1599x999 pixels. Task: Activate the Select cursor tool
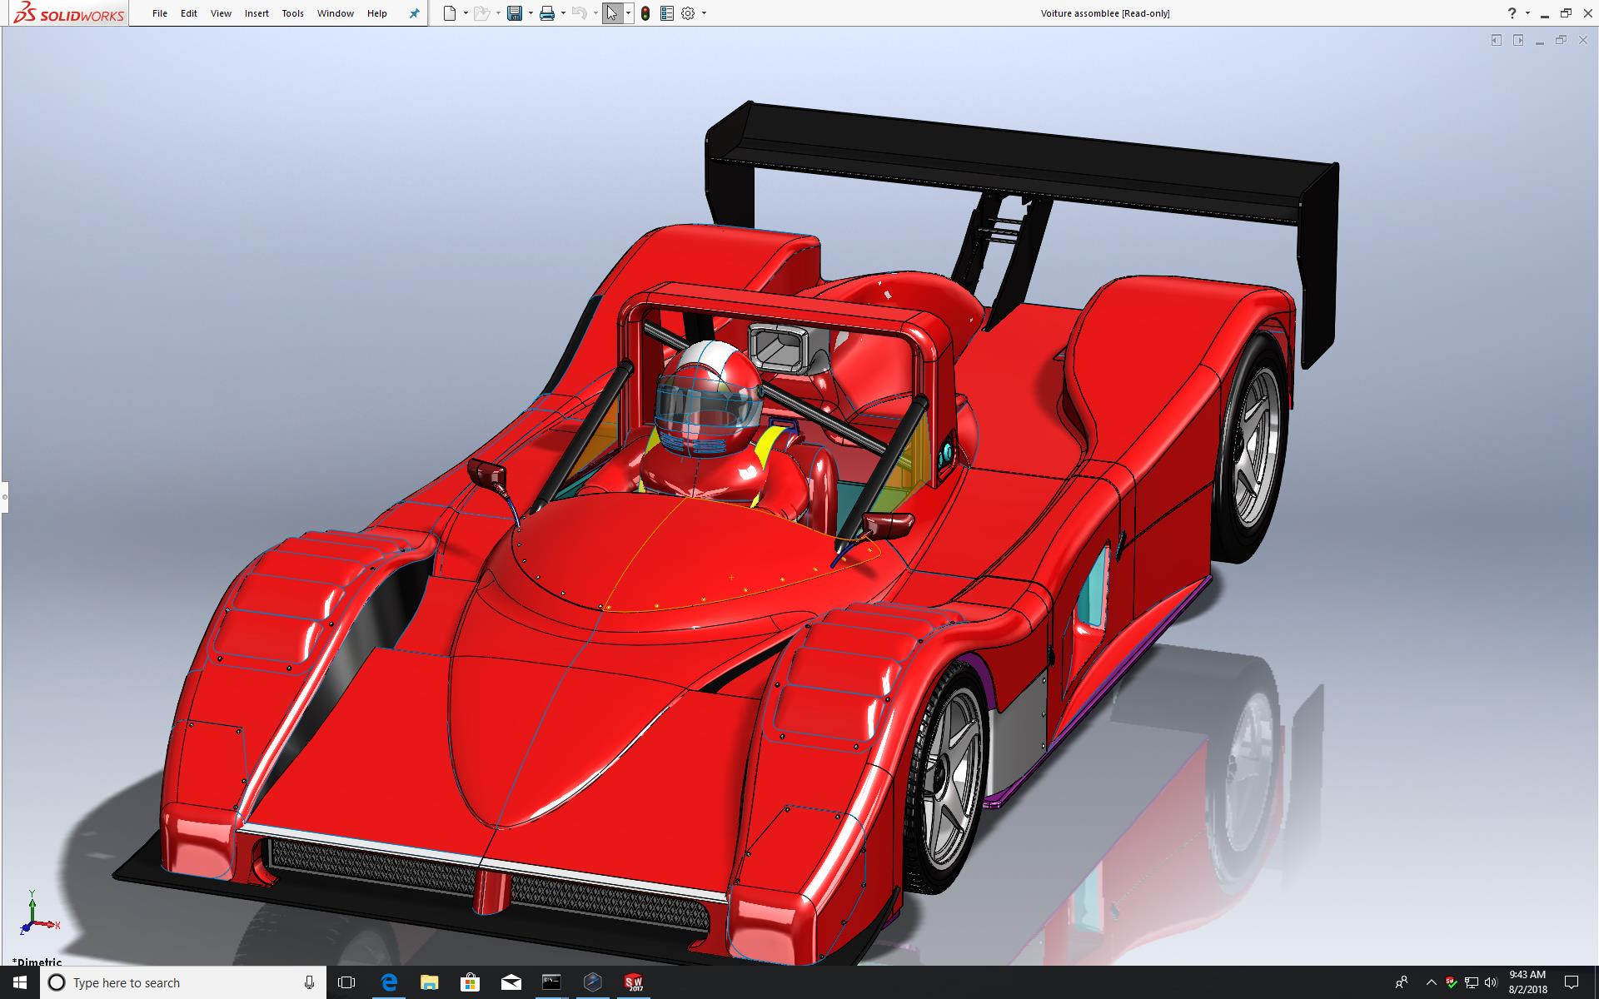pyautogui.click(x=612, y=13)
